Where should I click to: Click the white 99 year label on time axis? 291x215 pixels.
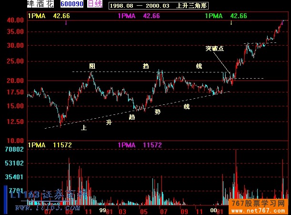point(102,210)
